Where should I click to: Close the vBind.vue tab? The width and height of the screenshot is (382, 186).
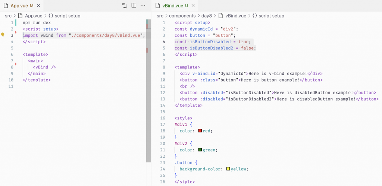pos(193,6)
